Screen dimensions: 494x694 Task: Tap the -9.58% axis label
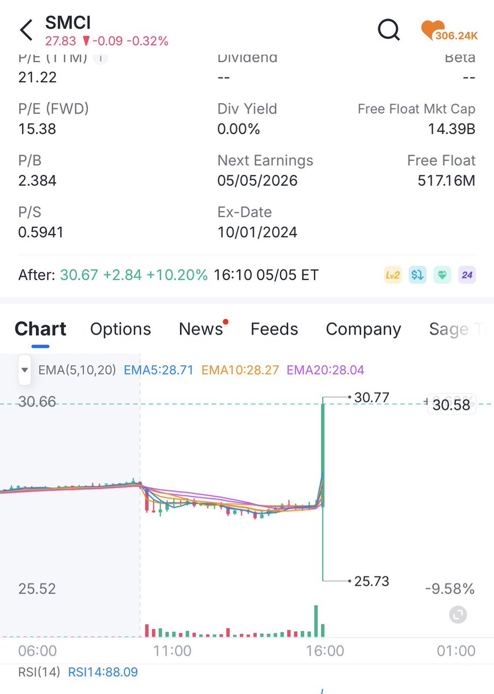(x=450, y=589)
